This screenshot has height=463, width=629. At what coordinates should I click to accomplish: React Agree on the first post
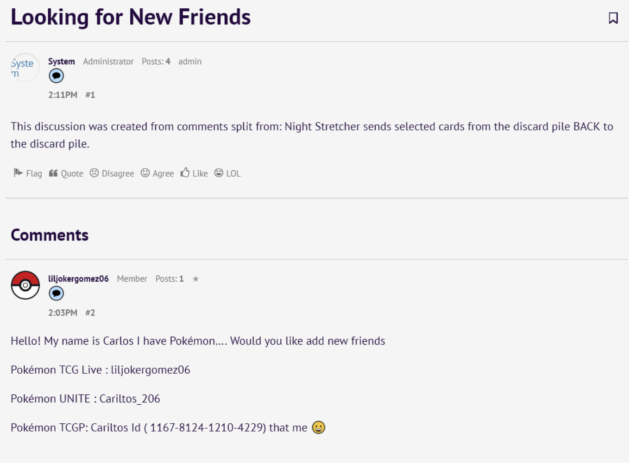tap(157, 173)
